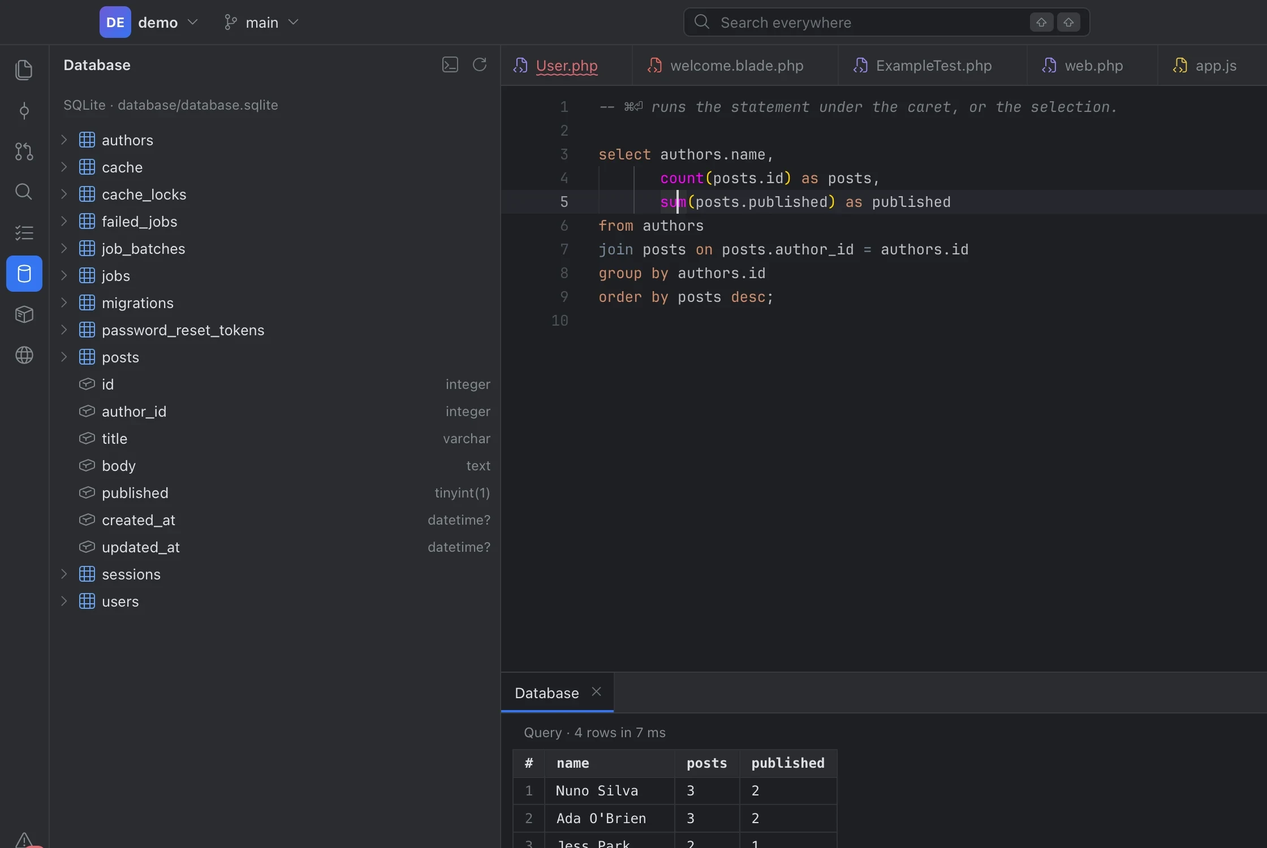Open the Pull Requests sidebar icon
The height and width of the screenshot is (848, 1267).
[x=24, y=152]
